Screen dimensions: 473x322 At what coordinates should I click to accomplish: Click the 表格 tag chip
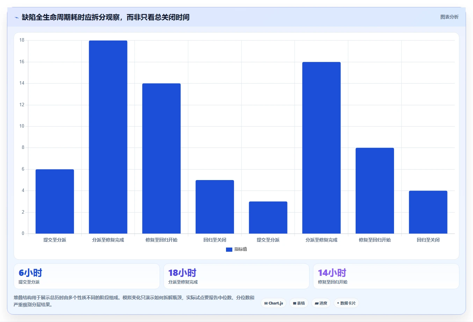(x=299, y=303)
